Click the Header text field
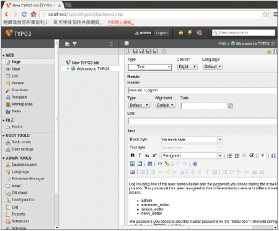Screen dimensions: 279x231 (x=202, y=90)
